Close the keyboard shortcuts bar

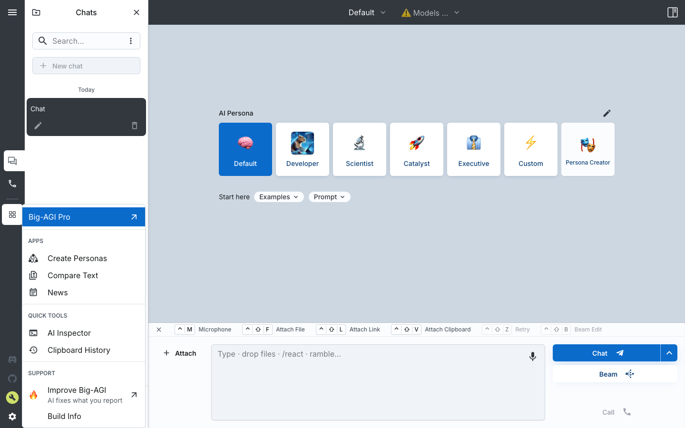[x=159, y=330]
